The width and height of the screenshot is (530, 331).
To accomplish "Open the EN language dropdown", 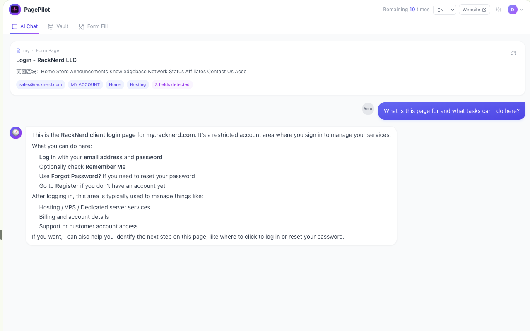I will 445,10.
